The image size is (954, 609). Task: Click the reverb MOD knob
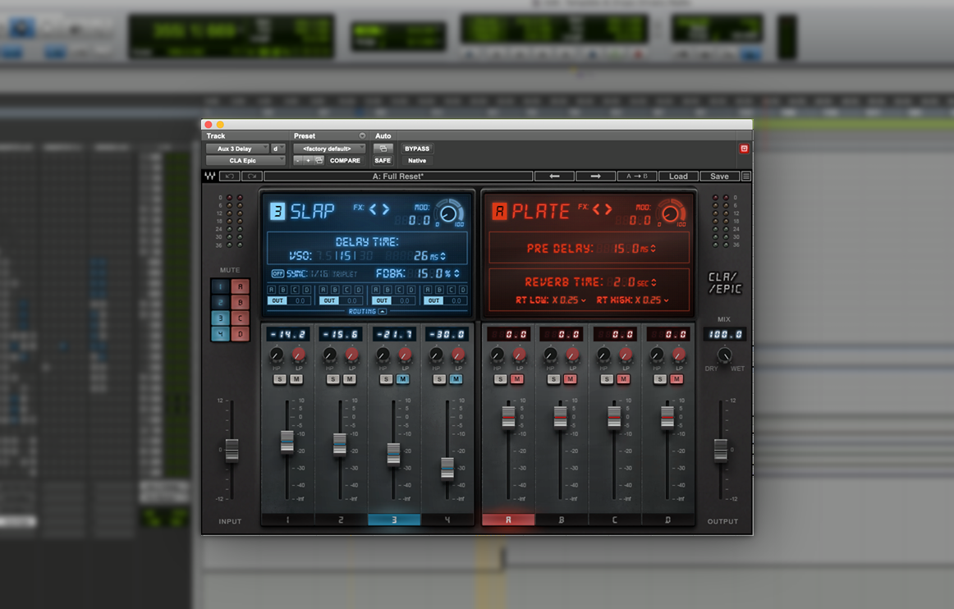[670, 213]
